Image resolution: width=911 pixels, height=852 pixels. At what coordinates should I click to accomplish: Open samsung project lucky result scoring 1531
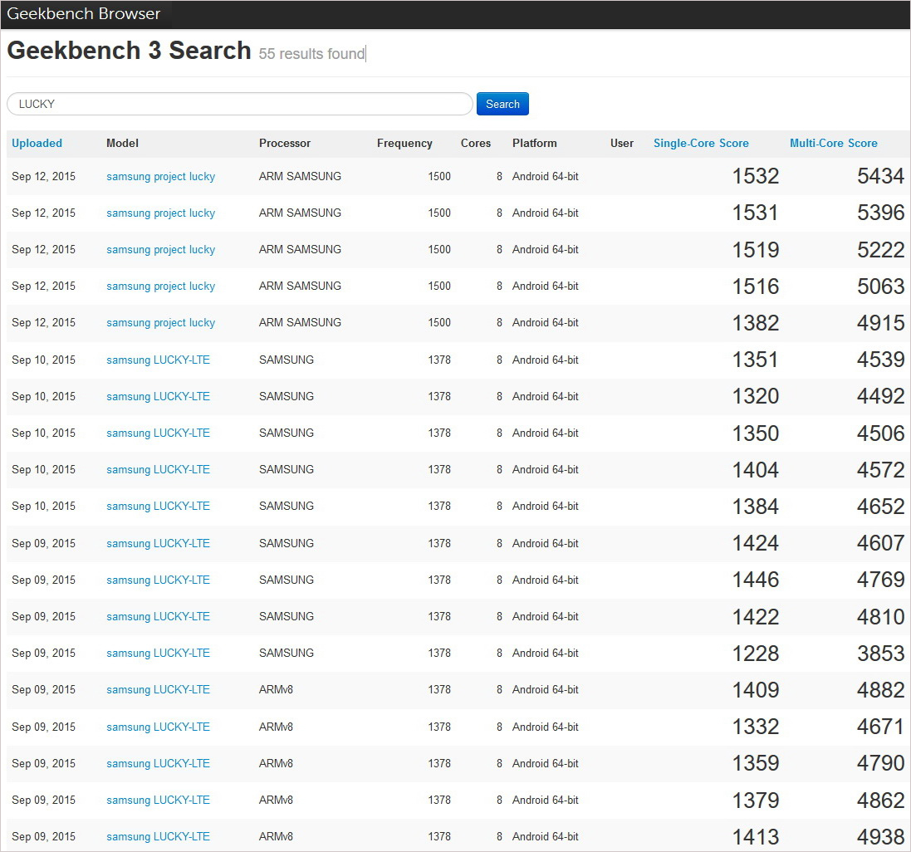[160, 213]
